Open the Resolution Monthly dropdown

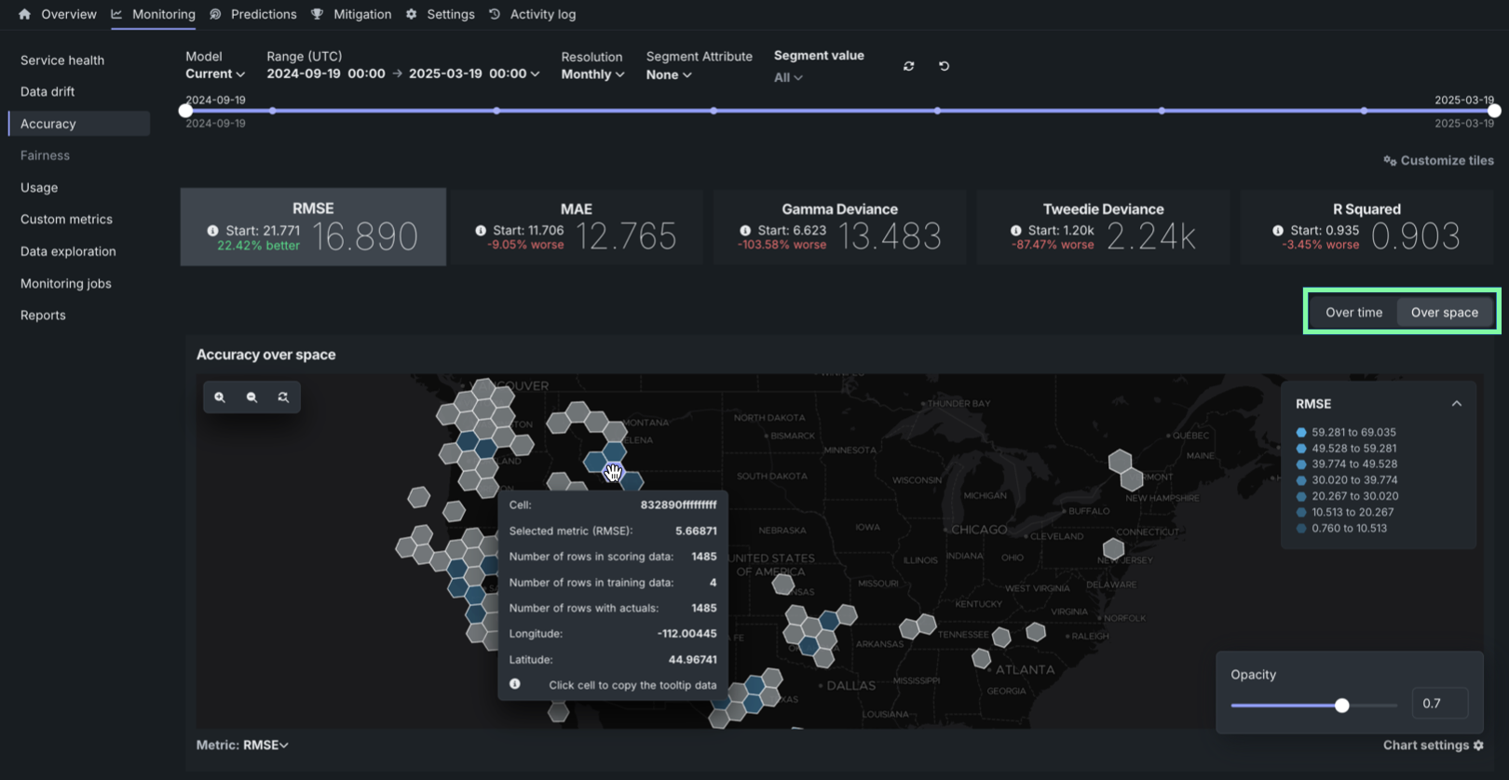tap(592, 74)
